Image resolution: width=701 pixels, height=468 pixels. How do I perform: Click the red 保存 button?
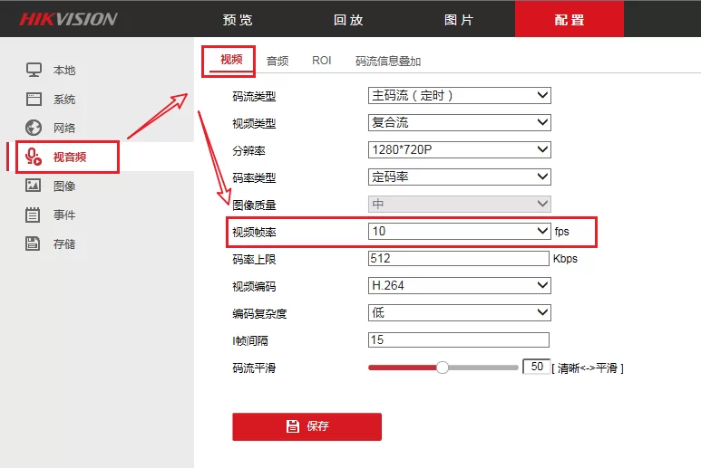pos(307,426)
